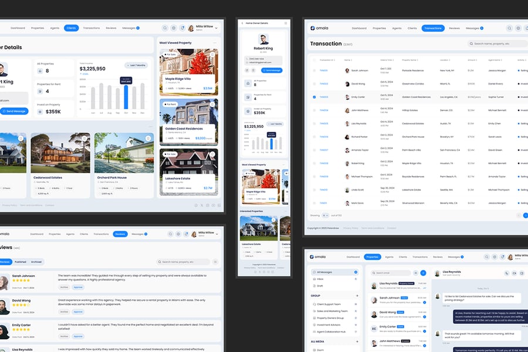Click the blue plus icon beside the email search
Viewport: 528px width, 352px height.
(424, 273)
